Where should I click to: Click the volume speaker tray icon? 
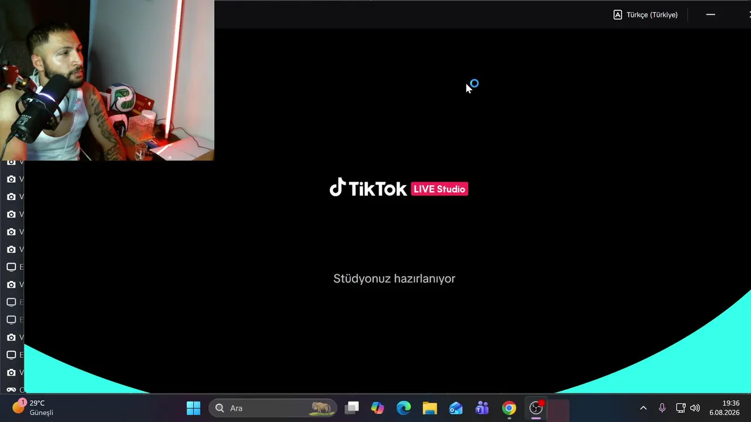click(695, 408)
